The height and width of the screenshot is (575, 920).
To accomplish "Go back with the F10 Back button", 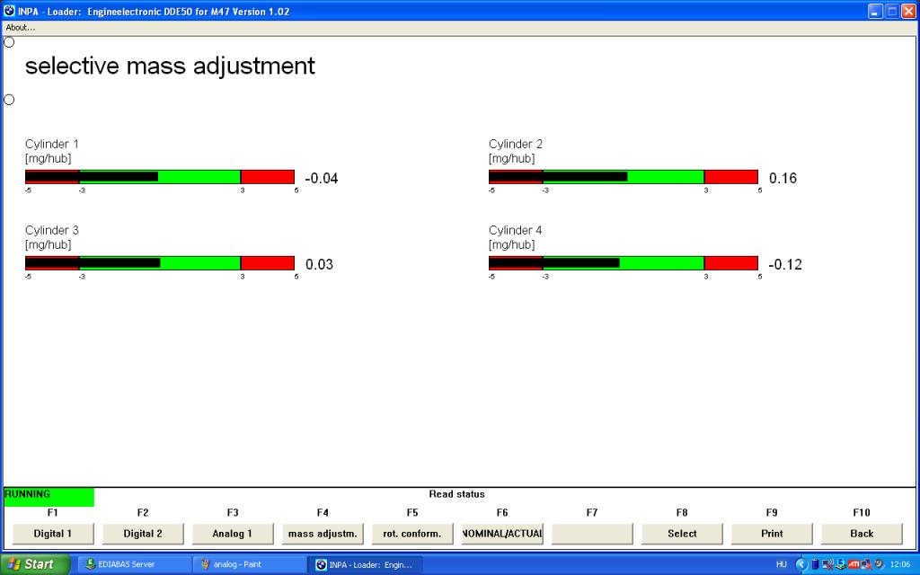I will pyautogui.click(x=862, y=534).
